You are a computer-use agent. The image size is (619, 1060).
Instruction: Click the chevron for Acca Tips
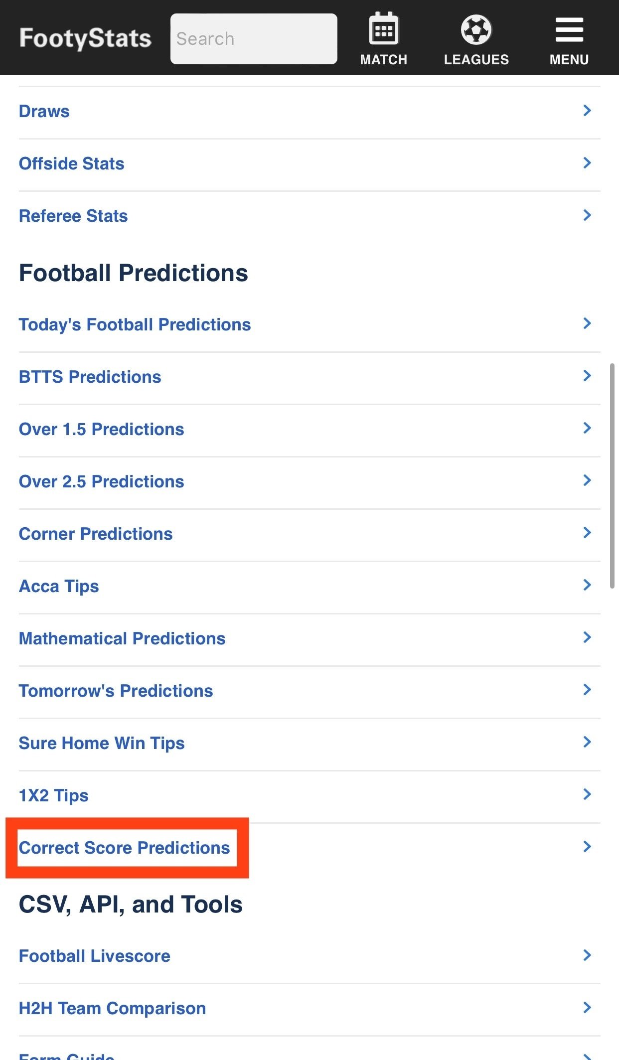click(587, 585)
